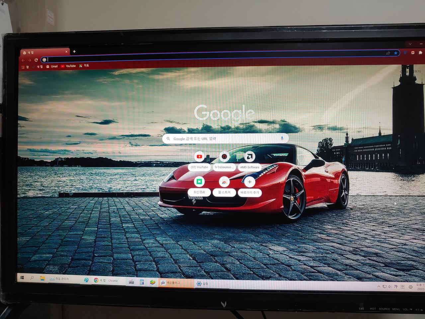Image resolution: width=425 pixels, height=319 pixels.
Task: Open the noonoo shortcut tile
Action: click(x=224, y=157)
